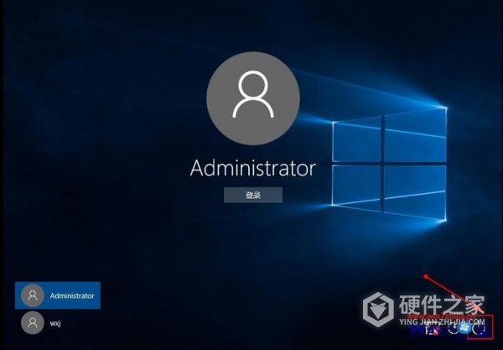Click the small Administrator avatar in user list
503x350 pixels.
pyautogui.click(x=32, y=295)
